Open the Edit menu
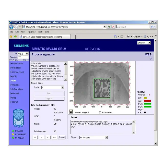The height and width of the screenshot is (166, 166). [x=17, y=32]
